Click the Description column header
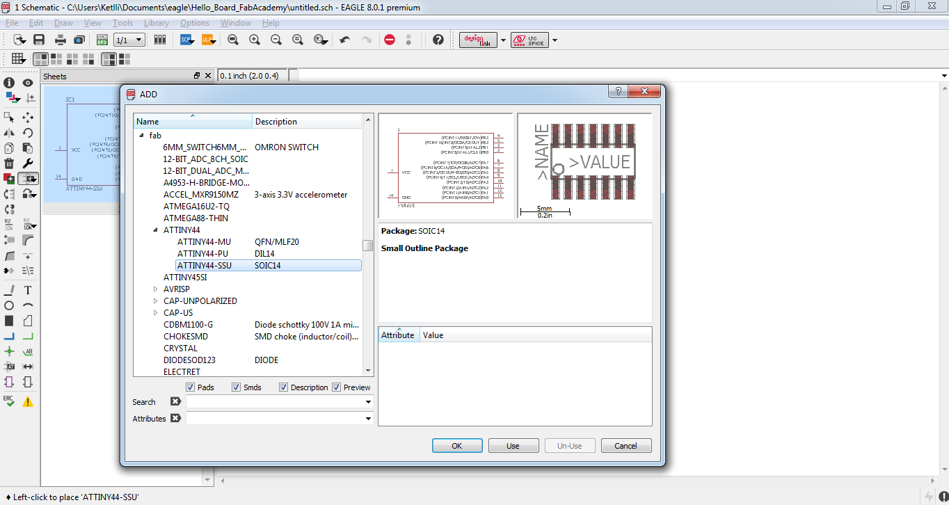 coord(308,121)
